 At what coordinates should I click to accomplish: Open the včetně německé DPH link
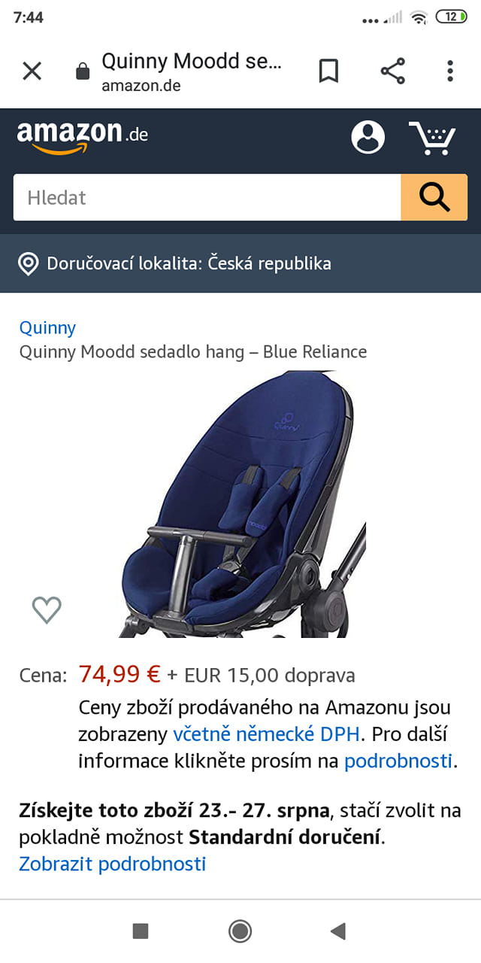point(268,734)
